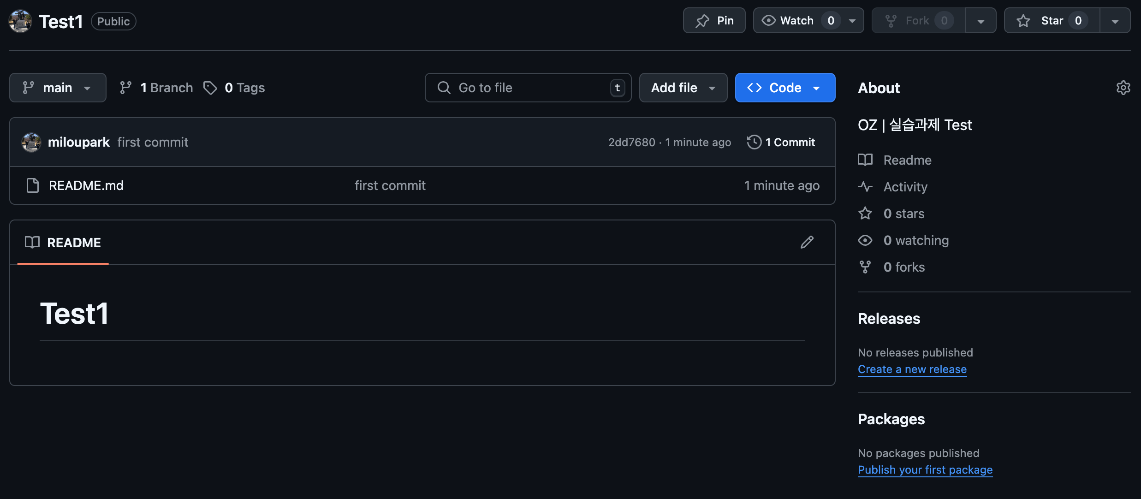Click the Test1 repository owner avatar

pyautogui.click(x=20, y=21)
